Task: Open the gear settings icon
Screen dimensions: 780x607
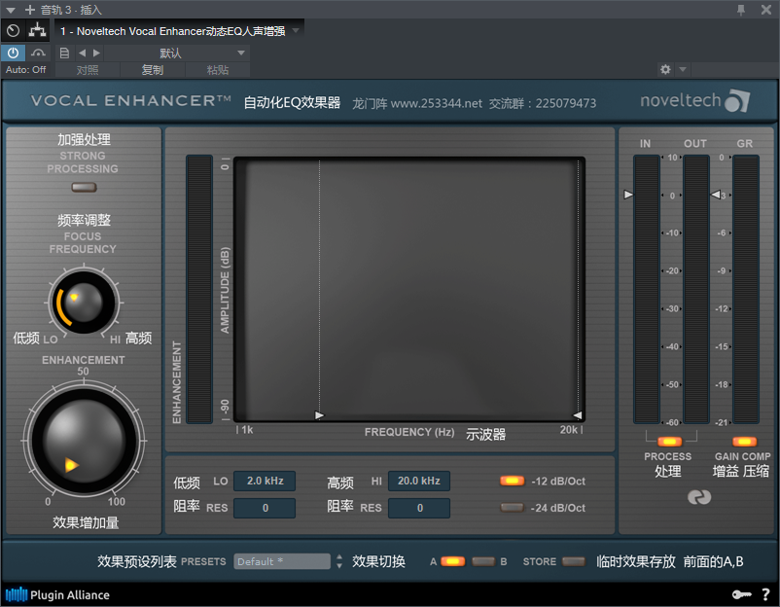Action: coord(665,69)
